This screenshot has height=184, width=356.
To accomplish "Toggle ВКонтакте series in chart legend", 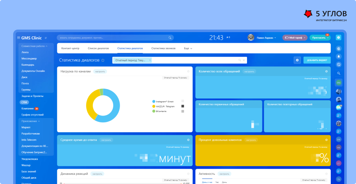I will (154, 111).
